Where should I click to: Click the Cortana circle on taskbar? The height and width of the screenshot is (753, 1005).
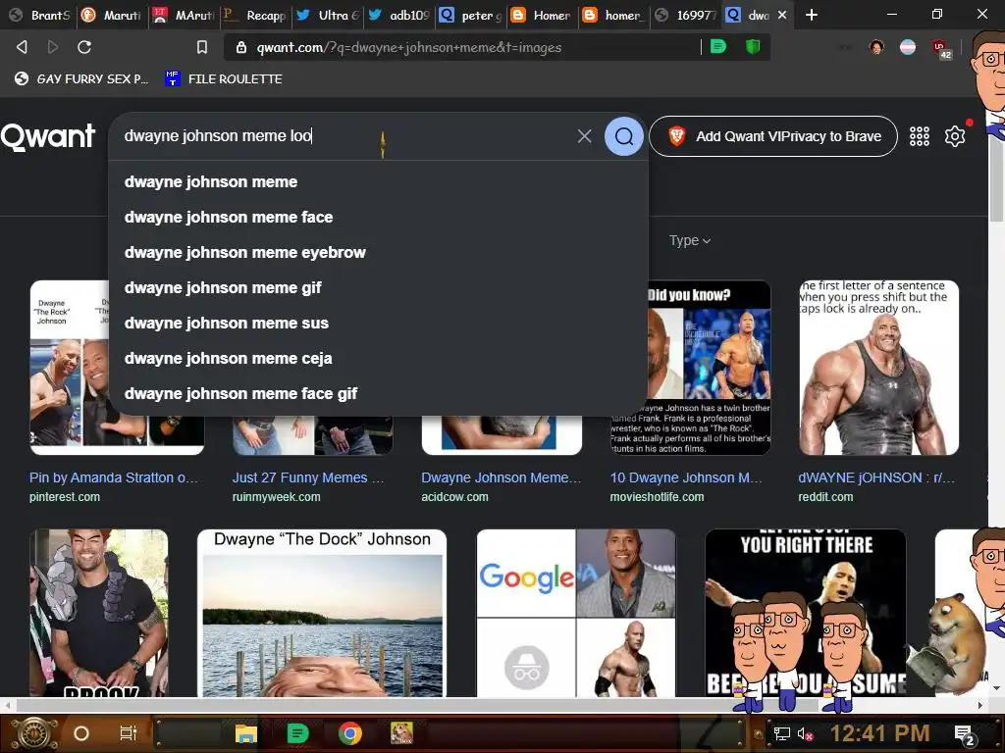tap(81, 733)
